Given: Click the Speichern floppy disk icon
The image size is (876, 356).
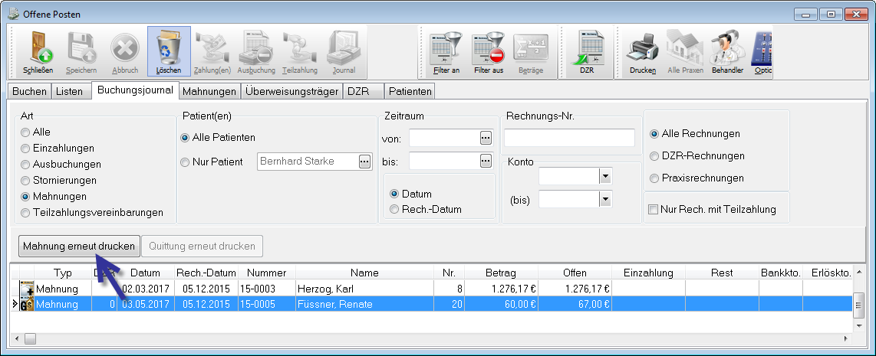Looking at the screenshot, I should coord(81,48).
